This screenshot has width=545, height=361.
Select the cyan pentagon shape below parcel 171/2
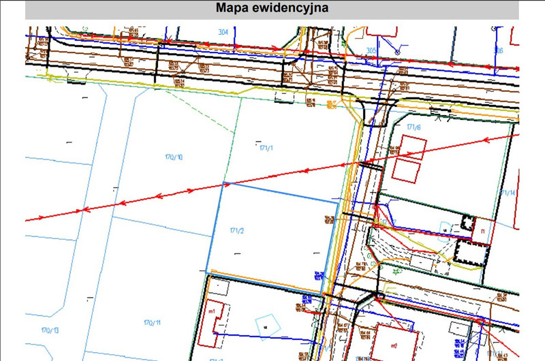tap(268, 326)
